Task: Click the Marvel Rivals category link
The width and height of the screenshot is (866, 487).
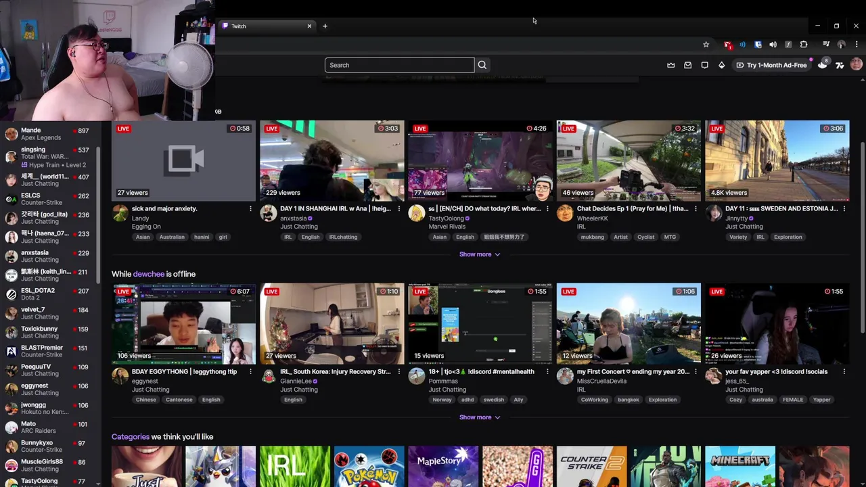Action: (447, 227)
